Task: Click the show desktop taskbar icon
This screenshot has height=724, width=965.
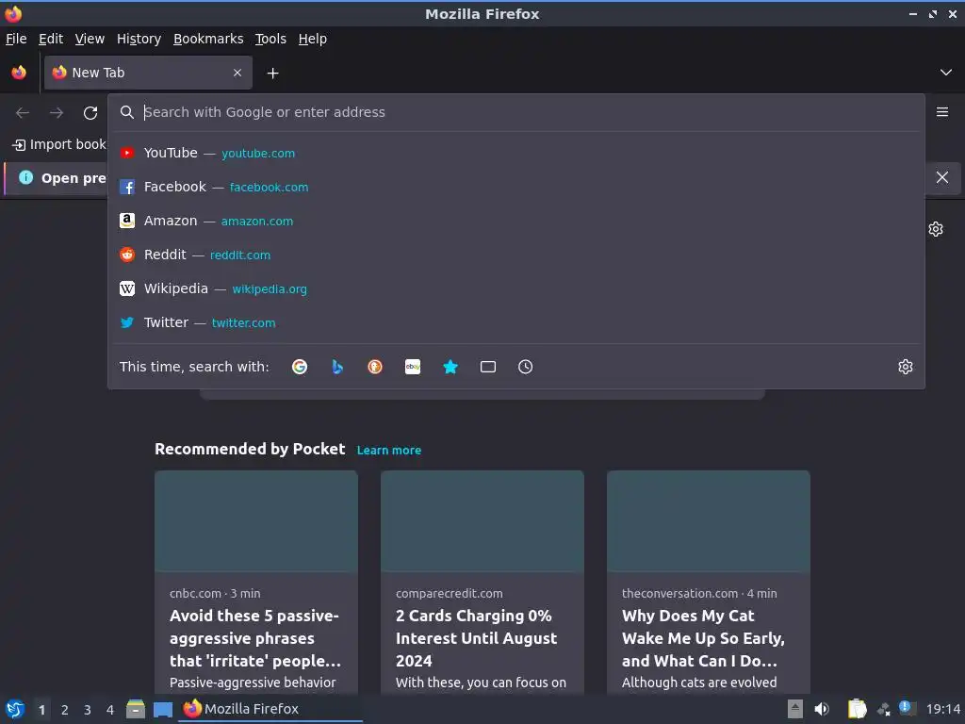Action: 162,709
